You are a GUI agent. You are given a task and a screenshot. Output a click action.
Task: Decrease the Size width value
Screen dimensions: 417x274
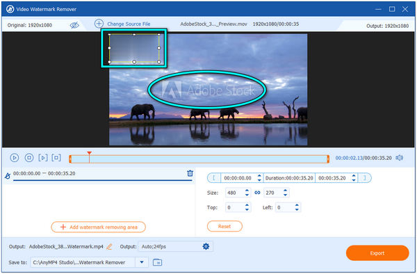point(247,195)
